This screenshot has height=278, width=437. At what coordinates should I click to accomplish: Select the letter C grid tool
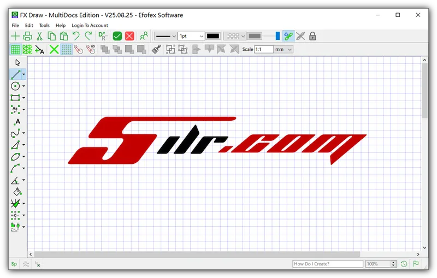click(16, 215)
